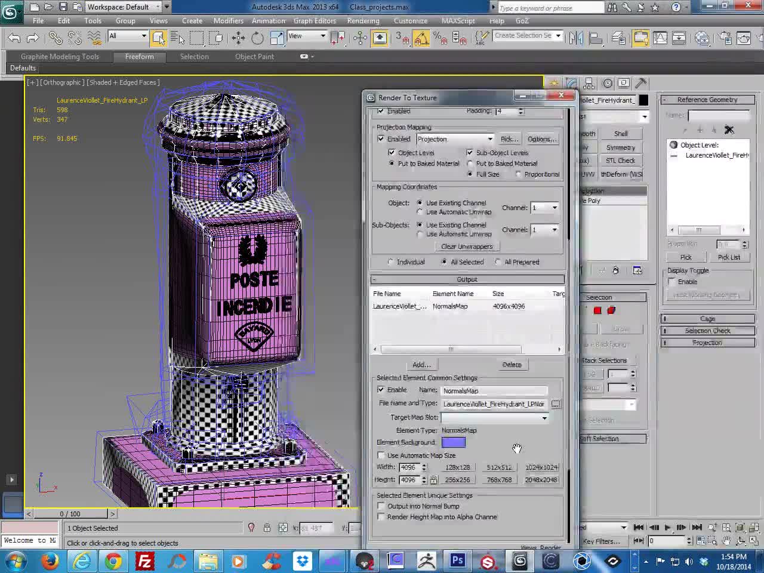Click the Mirror tool icon
Image resolution: width=764 pixels, height=573 pixels.
(x=576, y=38)
